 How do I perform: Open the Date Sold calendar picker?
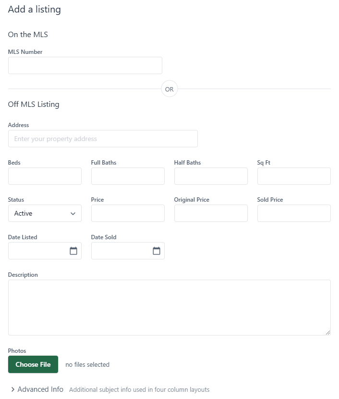coord(157,251)
